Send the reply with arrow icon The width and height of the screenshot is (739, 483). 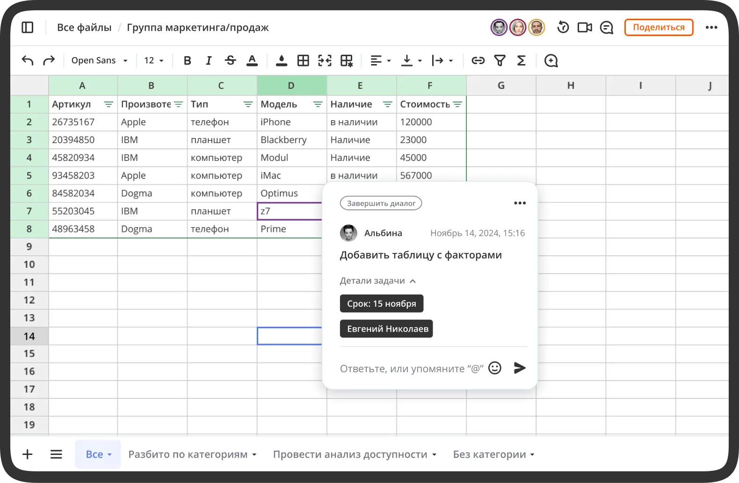pyautogui.click(x=519, y=368)
